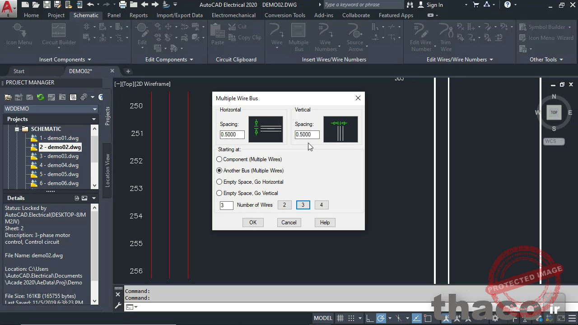
Task: Set wire count with the 4 button
Action: click(322, 205)
